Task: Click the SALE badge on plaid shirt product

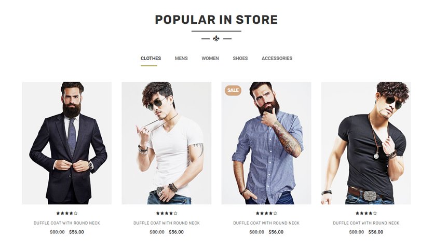Action: click(x=233, y=90)
